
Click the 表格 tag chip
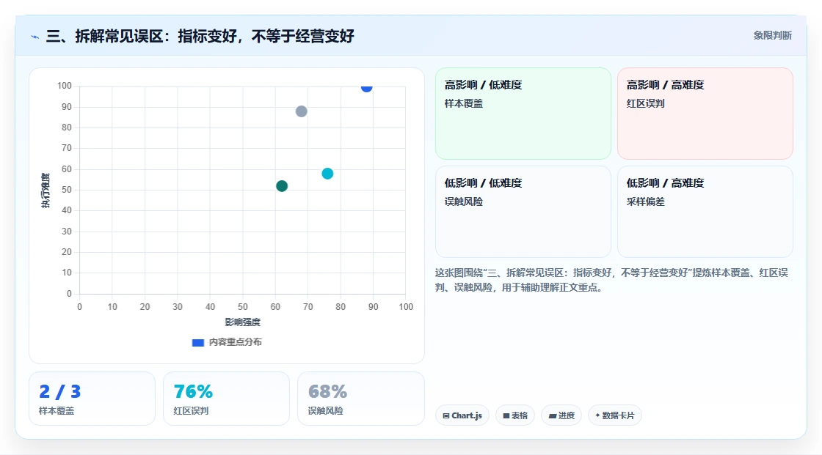515,415
